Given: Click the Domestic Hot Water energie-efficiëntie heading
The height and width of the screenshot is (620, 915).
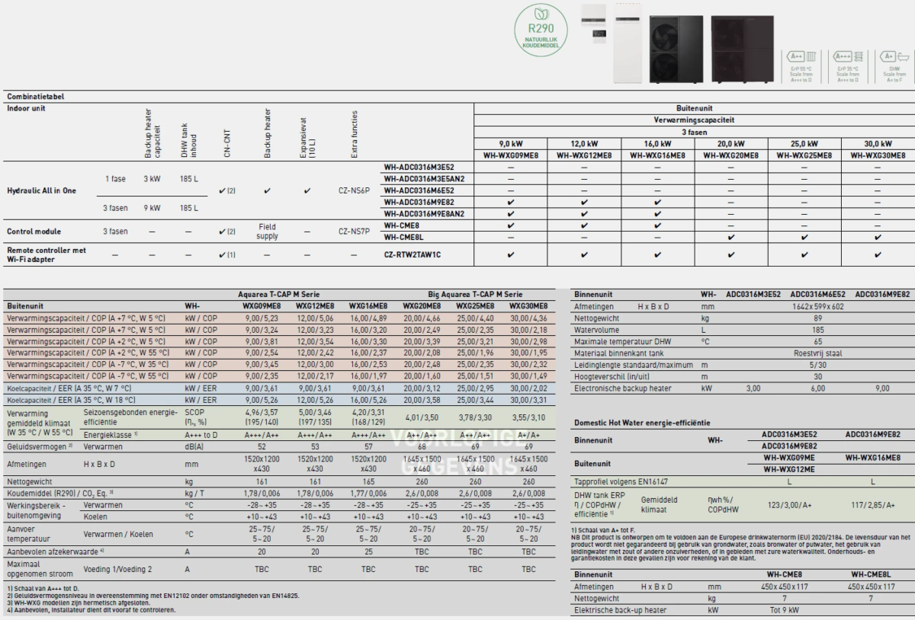Looking at the screenshot, I should (640, 422).
